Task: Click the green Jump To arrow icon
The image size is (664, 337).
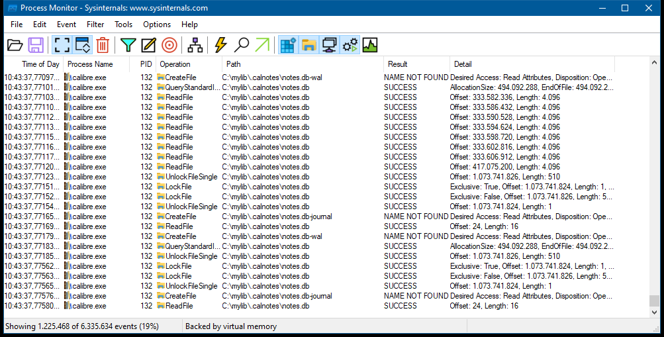Action: (x=262, y=45)
